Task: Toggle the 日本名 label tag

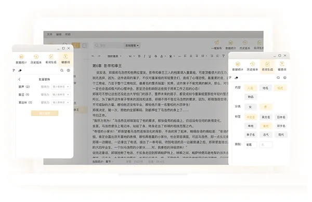Action: pyautogui.click(x=281, y=117)
